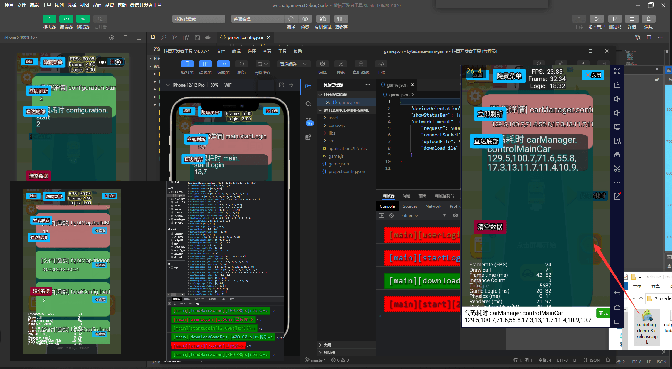Open the WeChat 详情 details icon
This screenshot has height=369, width=672.
tap(632, 19)
